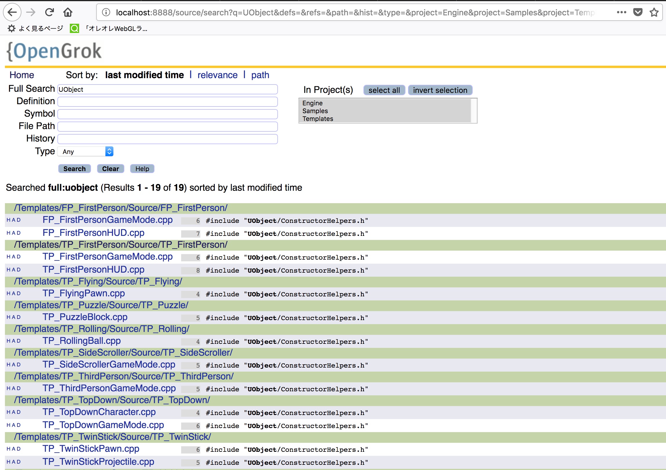Select Templates in project list
Screen dimensions: 666x470
[385, 119]
